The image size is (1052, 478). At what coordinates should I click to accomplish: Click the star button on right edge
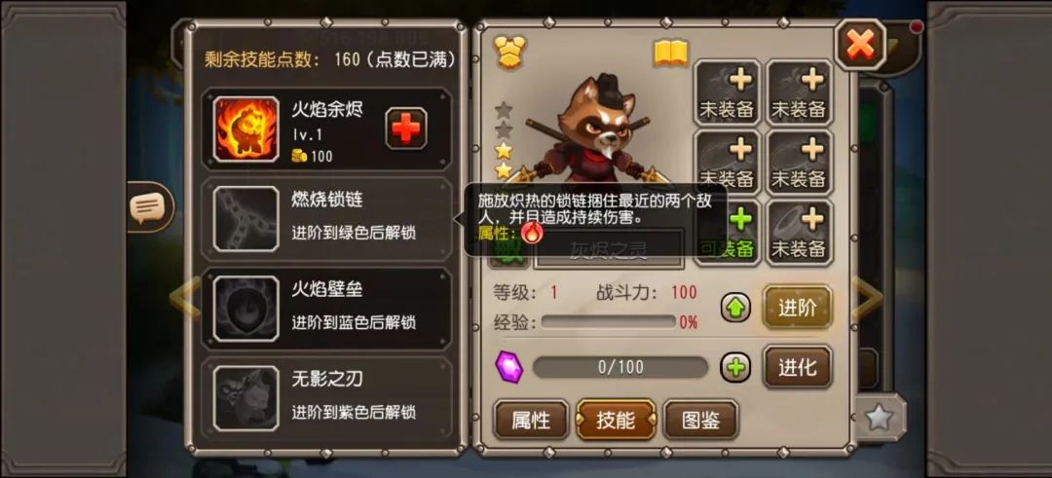coord(879,418)
